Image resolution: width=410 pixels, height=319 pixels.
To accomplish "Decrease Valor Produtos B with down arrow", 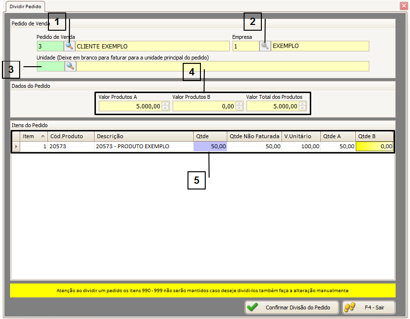I will click(x=239, y=108).
